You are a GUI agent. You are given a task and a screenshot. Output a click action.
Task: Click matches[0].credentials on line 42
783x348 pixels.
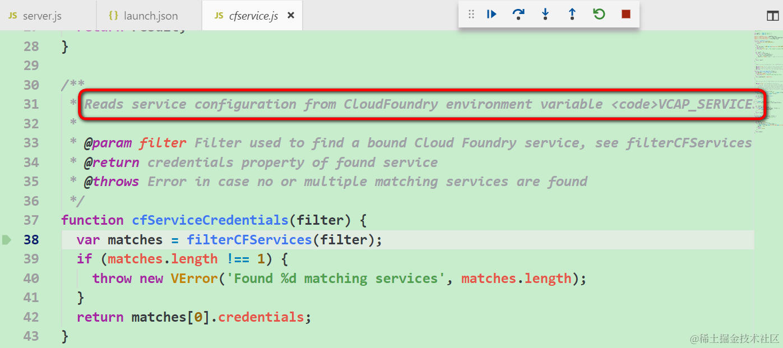pyautogui.click(x=218, y=317)
